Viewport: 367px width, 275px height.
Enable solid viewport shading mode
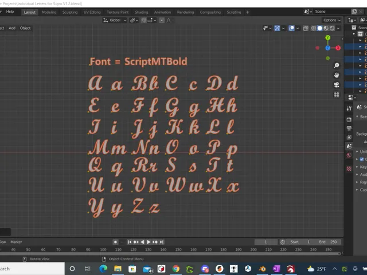click(320, 28)
